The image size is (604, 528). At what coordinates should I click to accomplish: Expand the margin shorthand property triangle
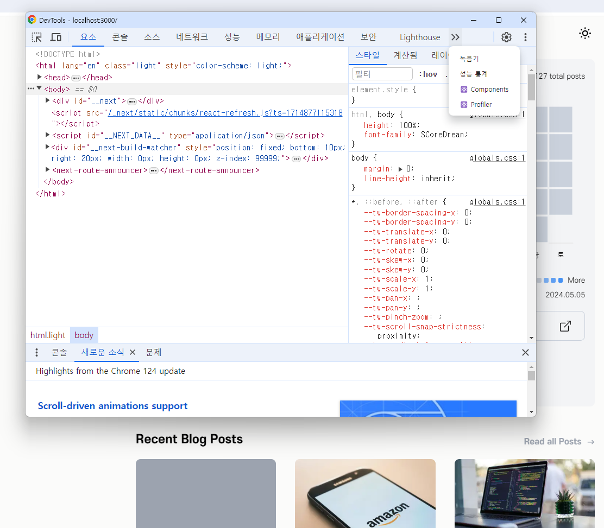[400, 169]
